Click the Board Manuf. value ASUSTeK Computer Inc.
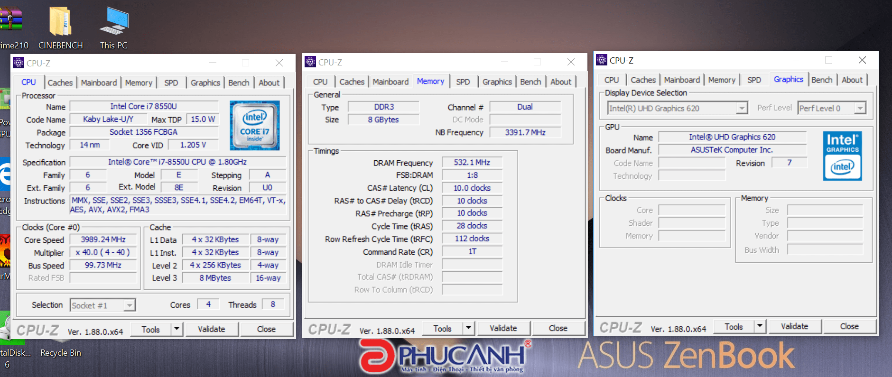The width and height of the screenshot is (892, 377). tap(732, 150)
